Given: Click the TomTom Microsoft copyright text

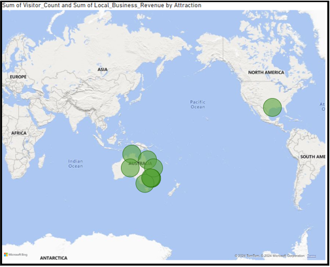Looking at the screenshot, I should tap(269, 256).
